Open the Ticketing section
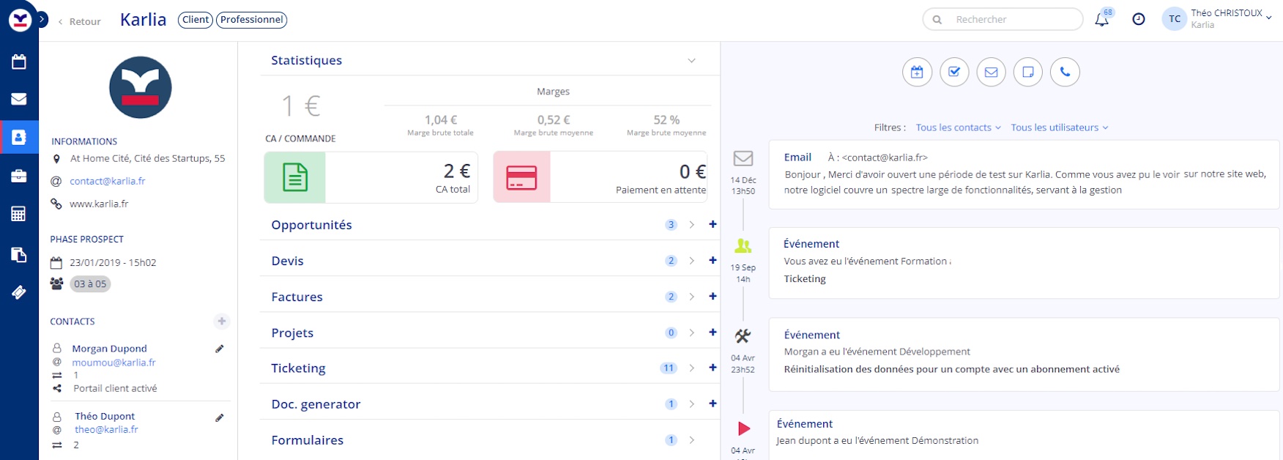This screenshot has width=1283, height=460. pos(298,368)
